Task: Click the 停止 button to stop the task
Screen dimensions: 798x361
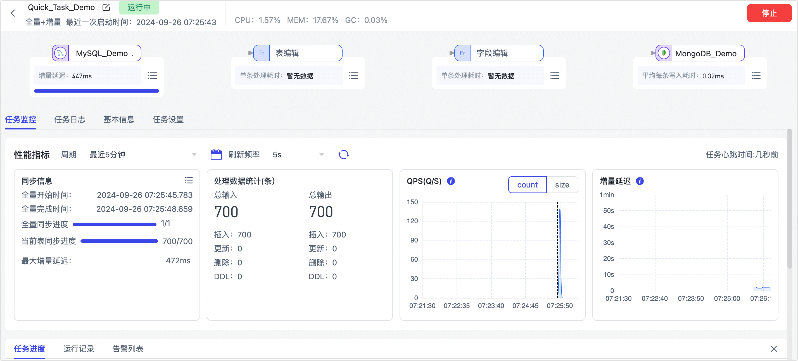Action: pos(769,13)
